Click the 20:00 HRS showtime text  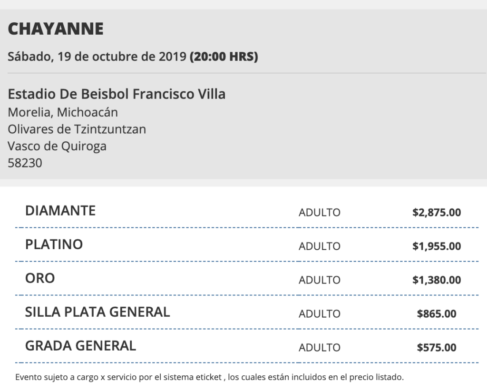tap(224, 57)
